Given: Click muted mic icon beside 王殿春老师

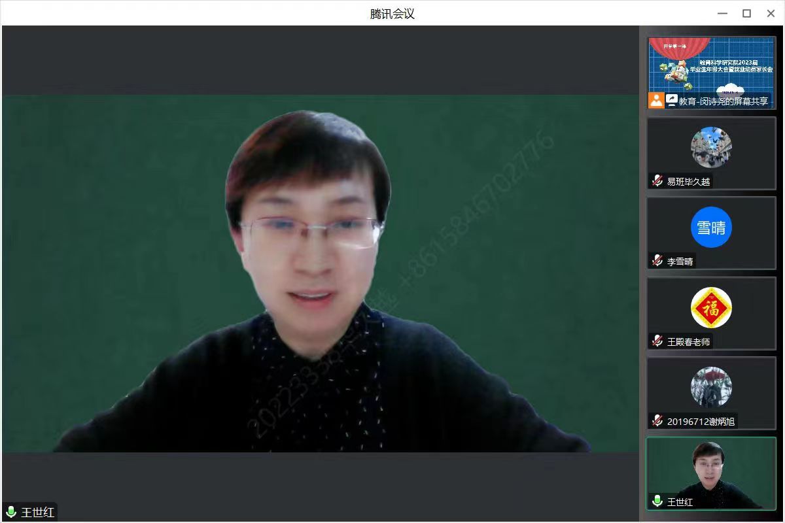Looking at the screenshot, I should [x=657, y=341].
